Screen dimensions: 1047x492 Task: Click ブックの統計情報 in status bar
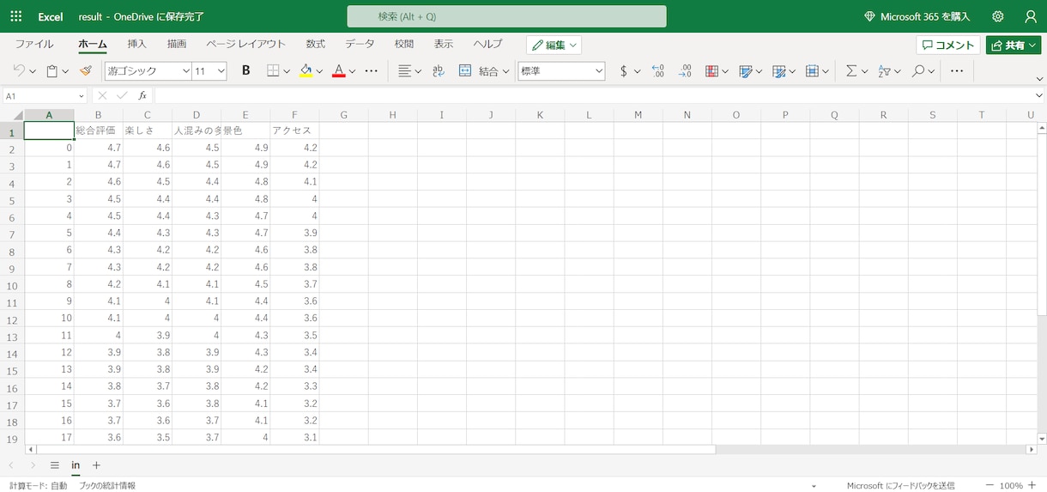point(107,485)
